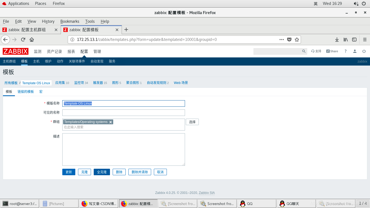Image resolution: width=370 pixels, height=208 pixels.
Task: Switch to QQ聊天 window in taskbar
Action: 296,204
